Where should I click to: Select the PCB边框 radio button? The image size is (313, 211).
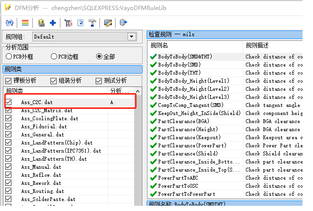tap(54, 57)
